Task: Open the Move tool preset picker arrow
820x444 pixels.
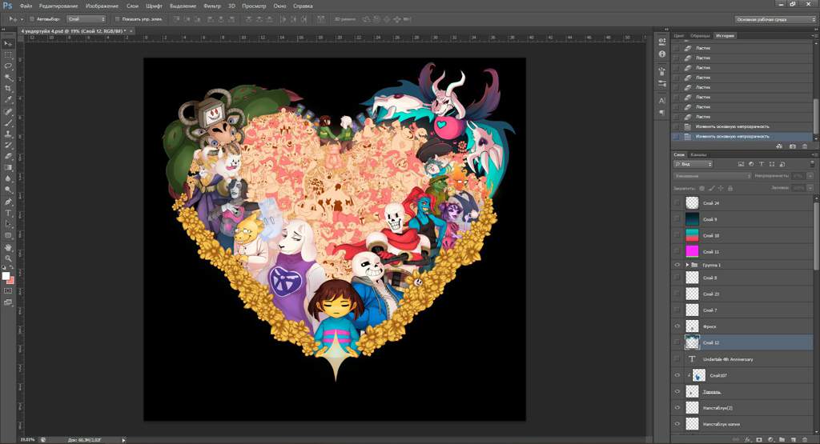Action: pyautogui.click(x=22, y=19)
